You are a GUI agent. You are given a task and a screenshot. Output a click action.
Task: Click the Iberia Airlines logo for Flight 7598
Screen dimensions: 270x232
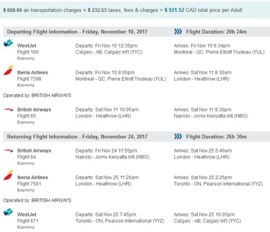point(8,70)
